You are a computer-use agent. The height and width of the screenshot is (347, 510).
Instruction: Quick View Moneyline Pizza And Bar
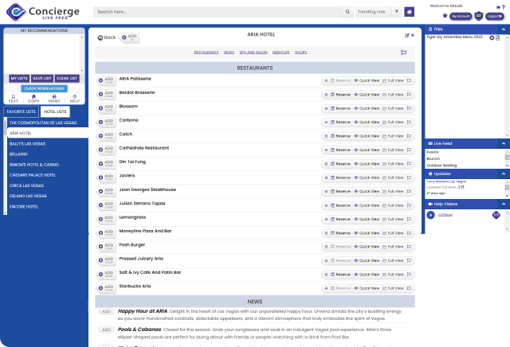point(367,233)
